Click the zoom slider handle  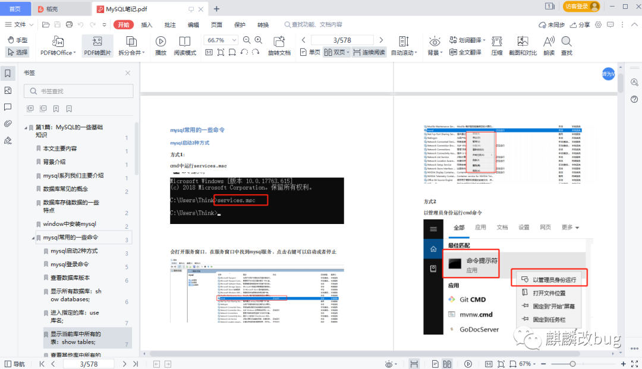coord(572,364)
